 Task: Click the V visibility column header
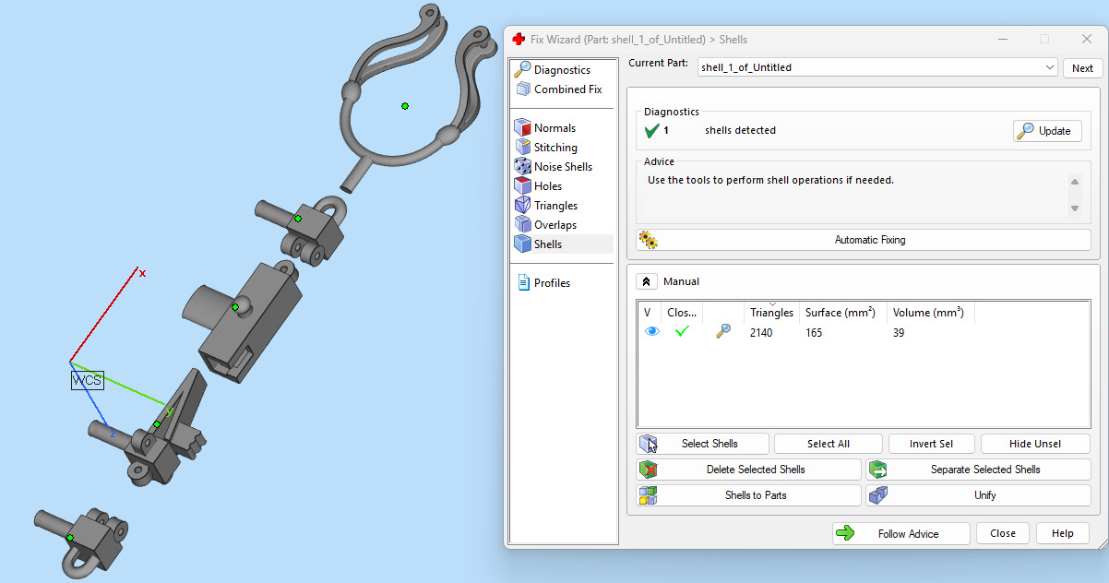point(647,313)
